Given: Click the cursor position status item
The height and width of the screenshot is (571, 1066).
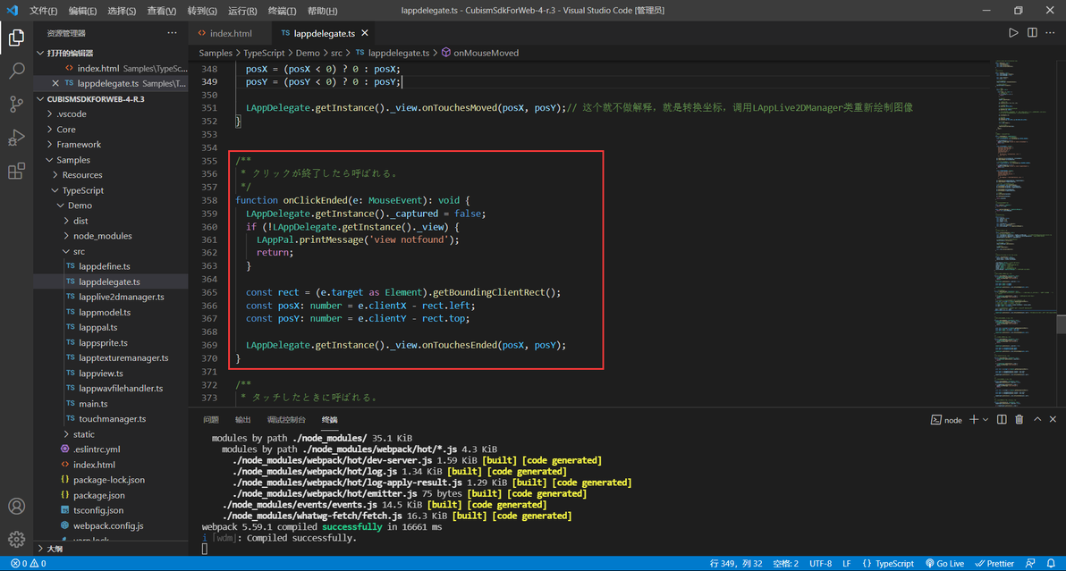Looking at the screenshot, I should click(736, 564).
